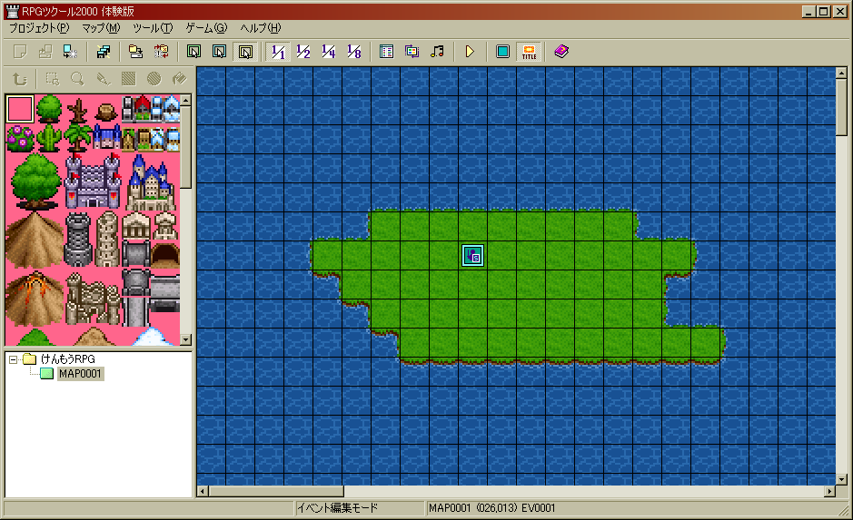This screenshot has width=853, height=520.
Task: Click the create game disk icon
Action: click(104, 52)
